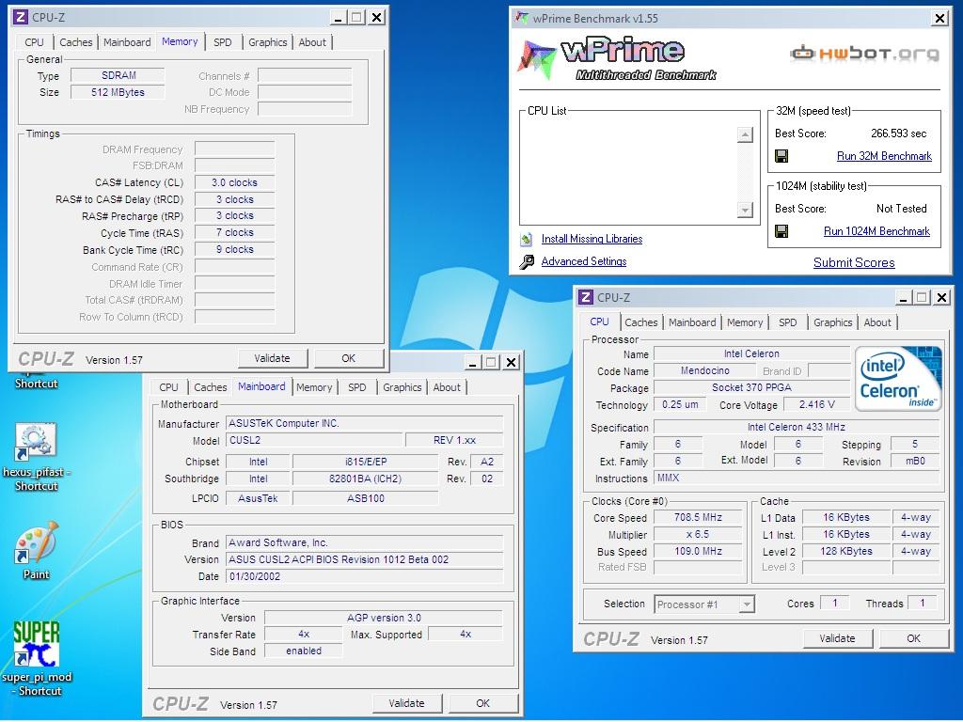Viewport: 963px width, 722px height.
Task: Switch to Memory tab in Mainboard window
Action: coord(314,387)
